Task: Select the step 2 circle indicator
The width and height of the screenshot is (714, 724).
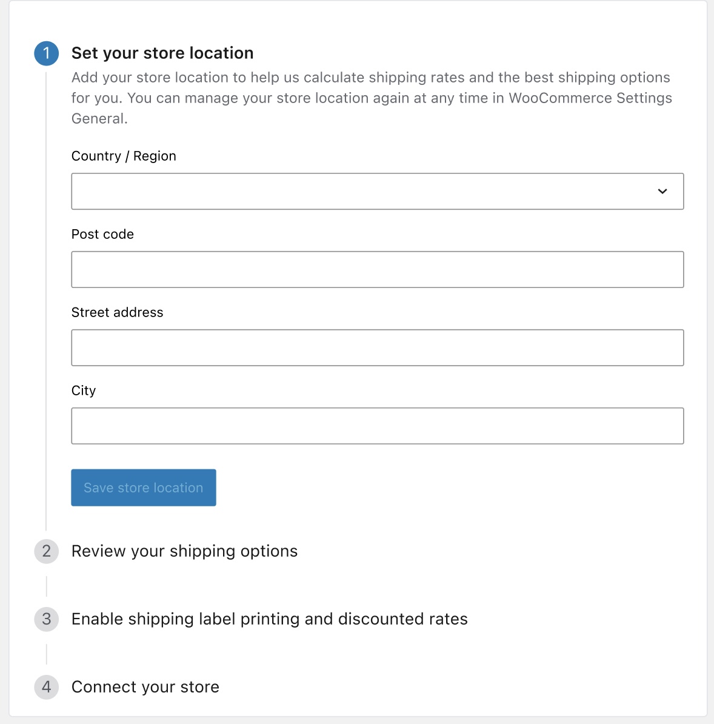Action: point(47,551)
